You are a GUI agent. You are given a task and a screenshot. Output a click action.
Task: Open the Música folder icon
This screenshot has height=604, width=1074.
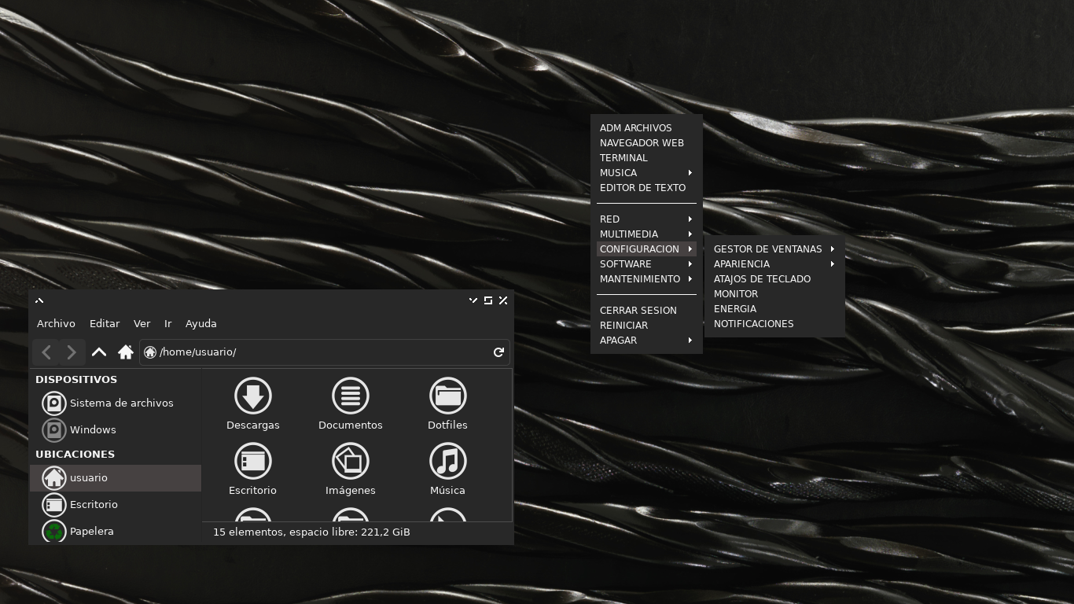coord(448,461)
